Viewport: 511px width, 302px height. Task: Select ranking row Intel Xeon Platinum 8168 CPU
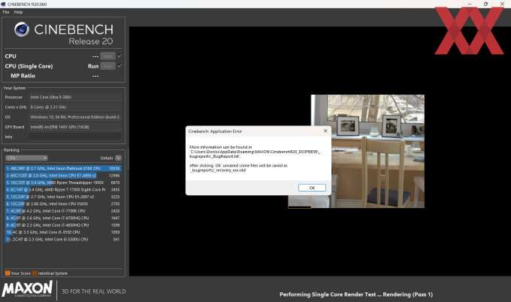click(63, 168)
